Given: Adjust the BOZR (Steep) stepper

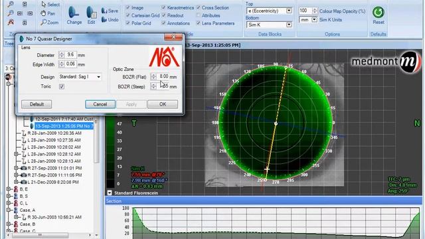Looking at the screenshot, I should click(x=153, y=86).
